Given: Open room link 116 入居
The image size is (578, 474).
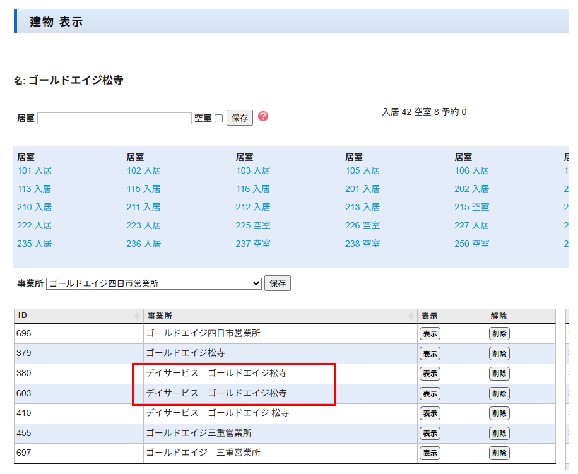Looking at the screenshot, I should point(253,189).
